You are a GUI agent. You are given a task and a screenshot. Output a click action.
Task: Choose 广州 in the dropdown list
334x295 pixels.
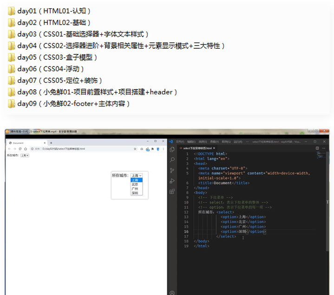tap(137, 189)
